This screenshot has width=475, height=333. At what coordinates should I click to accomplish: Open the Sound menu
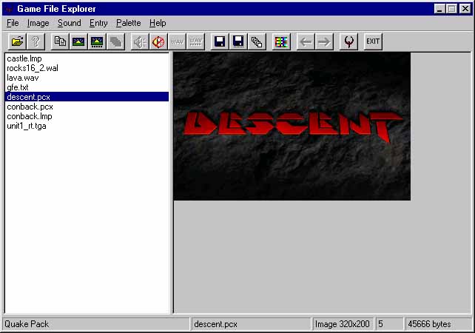pos(70,23)
